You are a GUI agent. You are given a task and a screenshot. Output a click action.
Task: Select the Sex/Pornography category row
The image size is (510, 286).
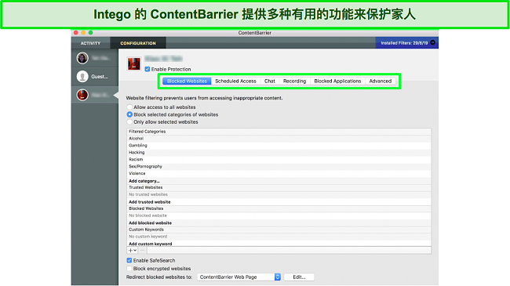(x=279, y=166)
